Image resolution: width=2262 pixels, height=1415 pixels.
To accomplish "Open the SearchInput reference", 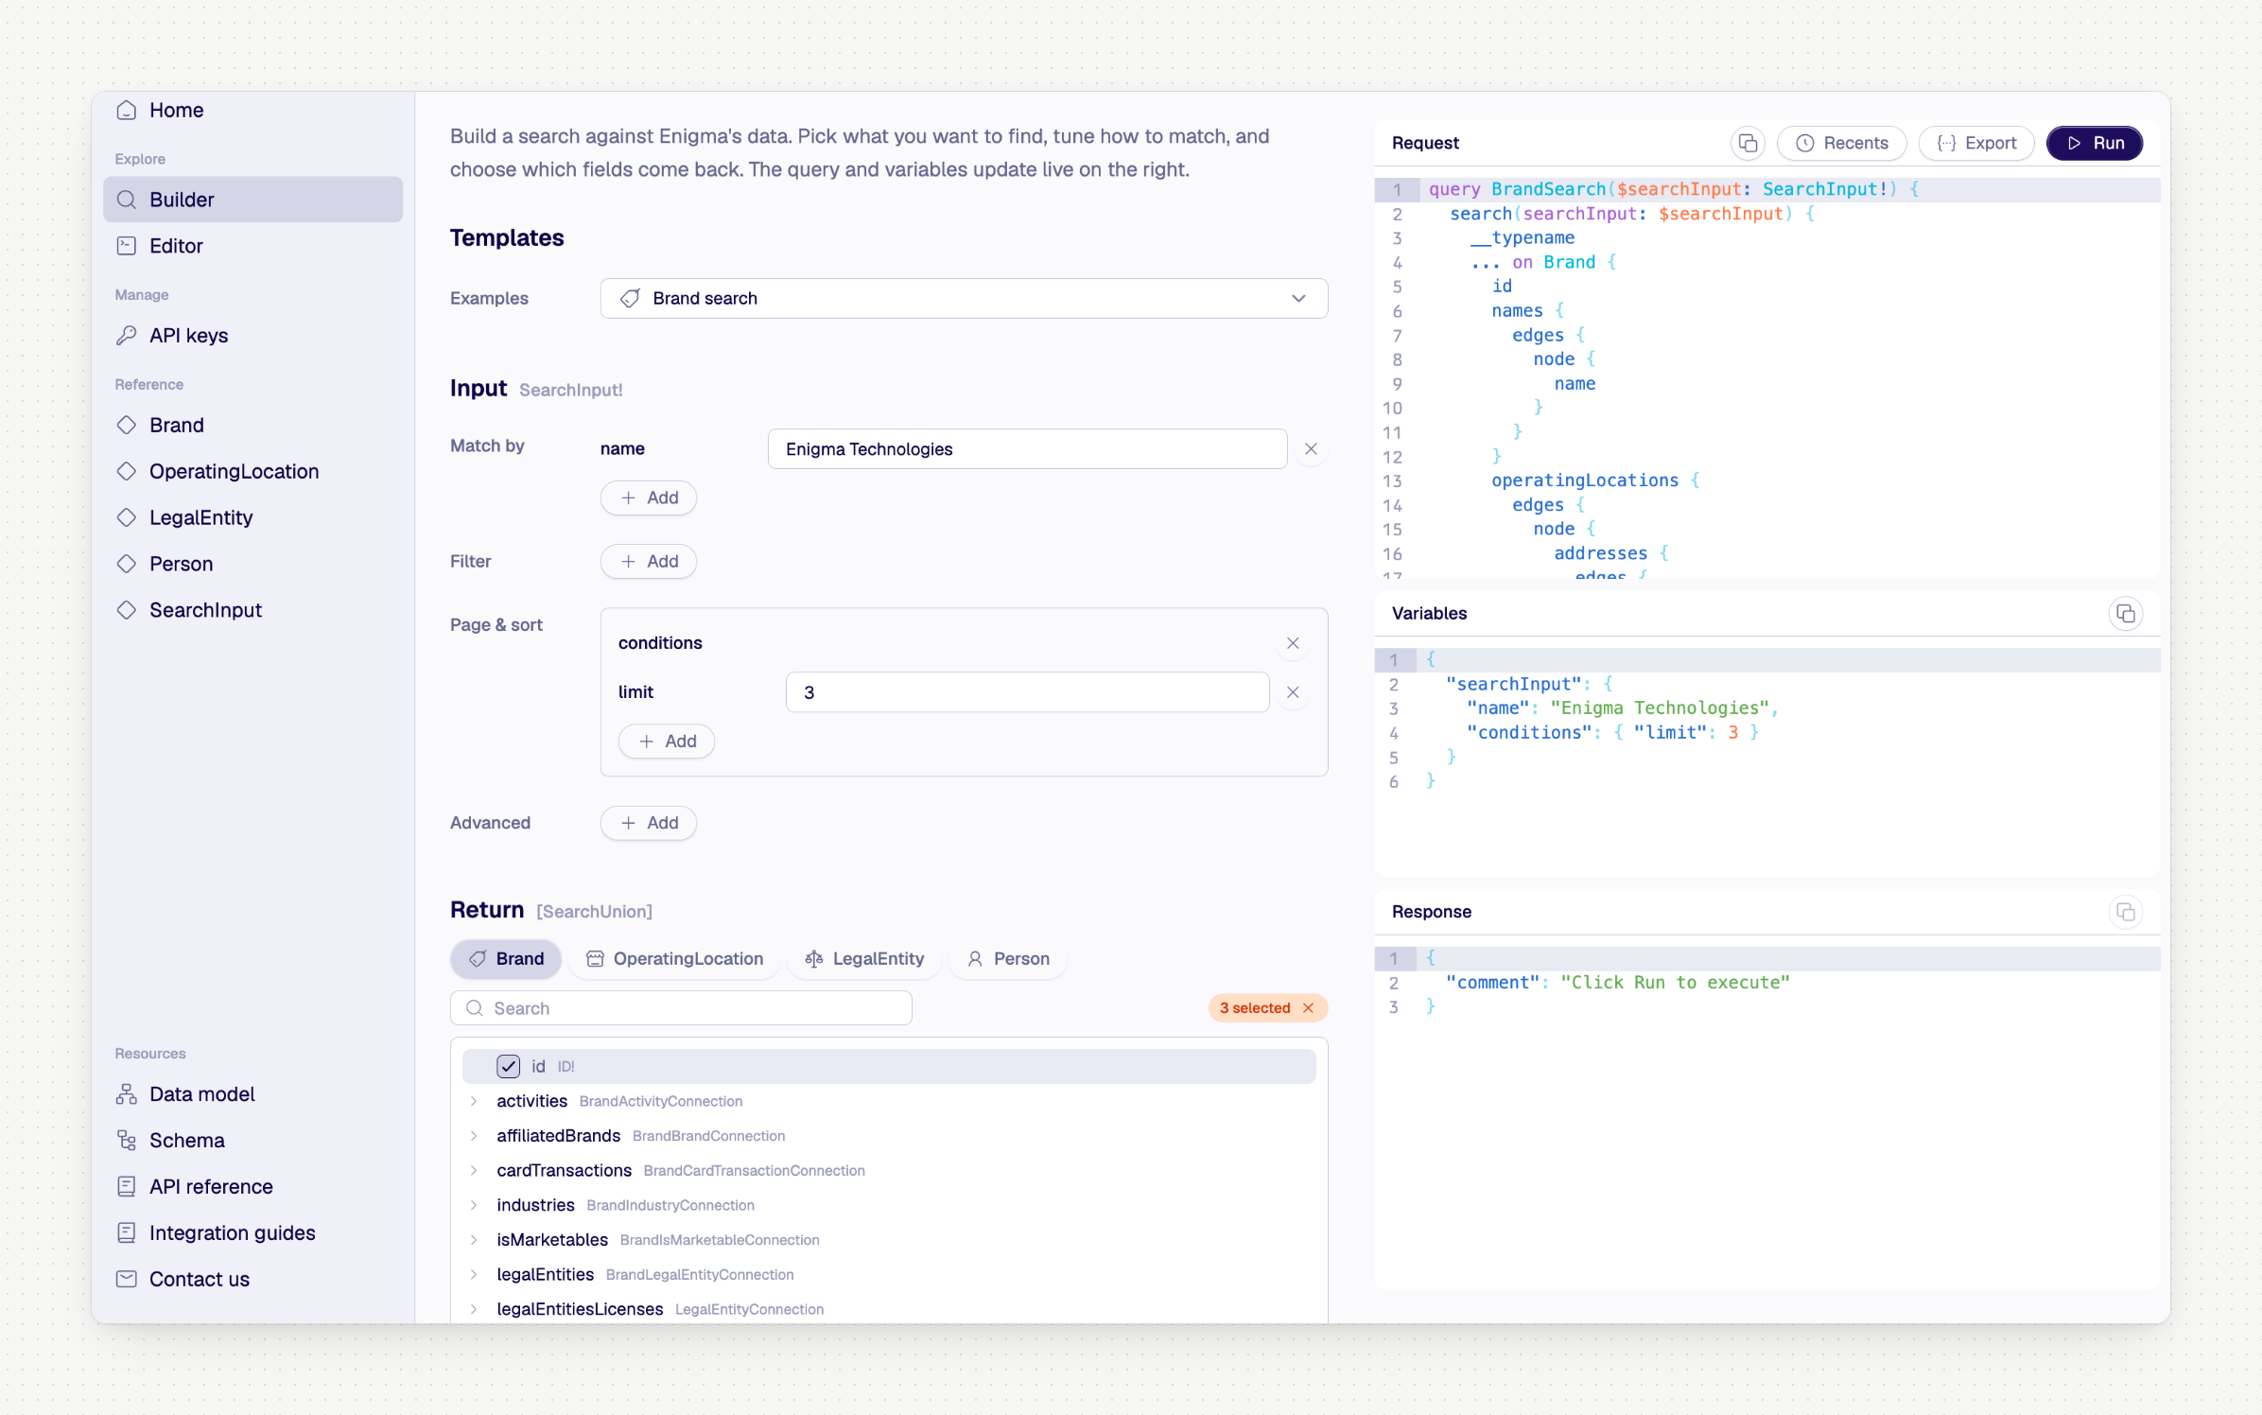I will [252, 611].
